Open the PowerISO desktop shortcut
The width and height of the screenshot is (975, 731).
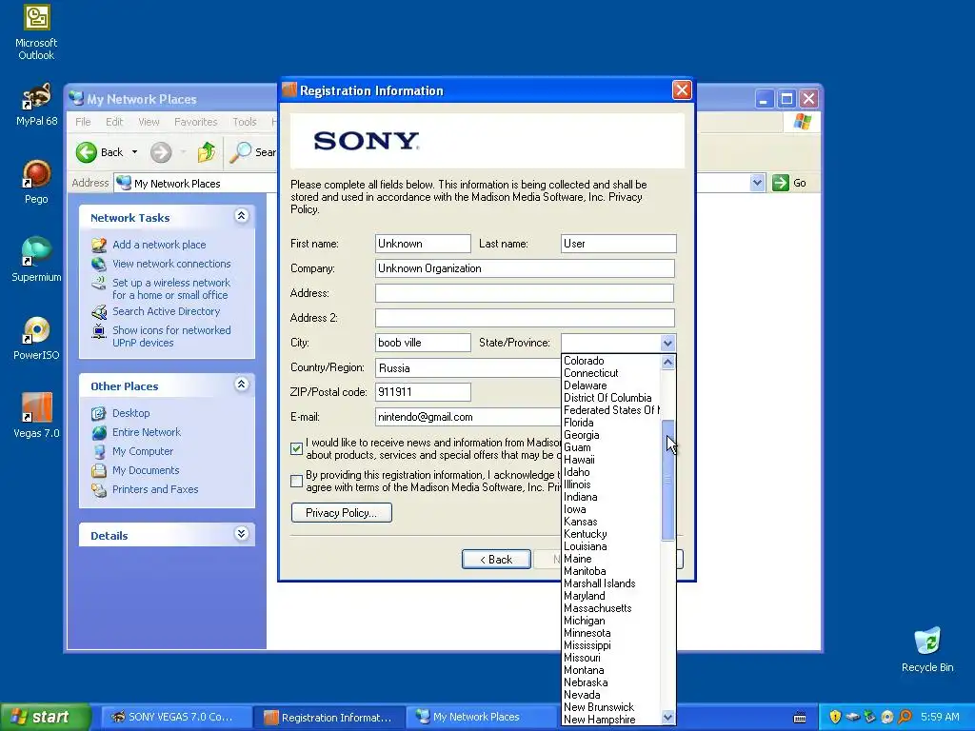(36, 338)
